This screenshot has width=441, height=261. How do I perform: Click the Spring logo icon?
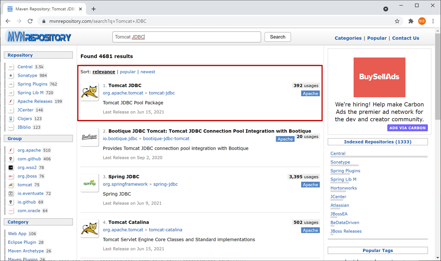89,183
